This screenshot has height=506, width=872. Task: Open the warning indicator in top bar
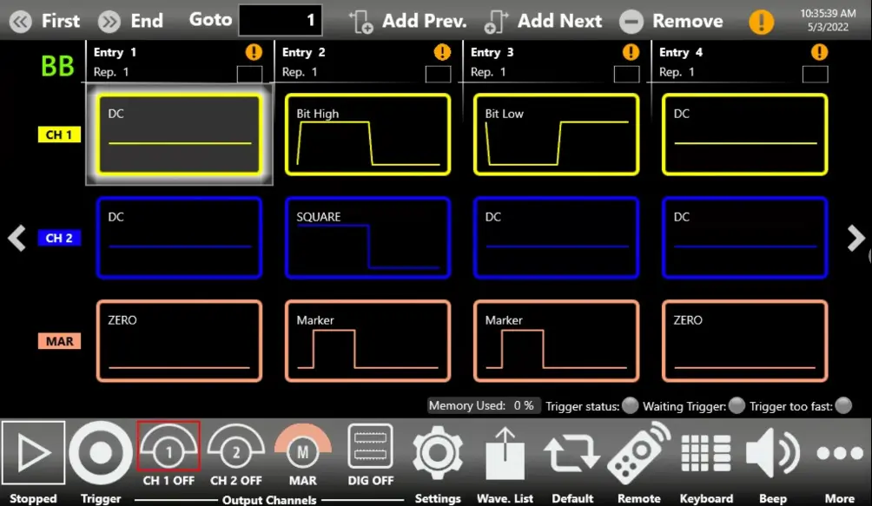point(762,22)
